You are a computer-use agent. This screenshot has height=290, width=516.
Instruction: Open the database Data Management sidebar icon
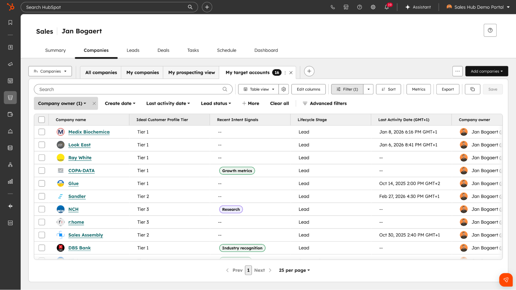[10, 148]
